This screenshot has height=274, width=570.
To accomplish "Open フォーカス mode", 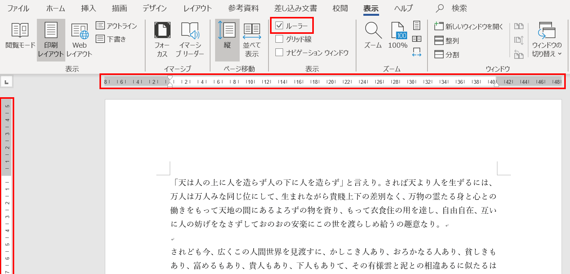I will pos(162,40).
